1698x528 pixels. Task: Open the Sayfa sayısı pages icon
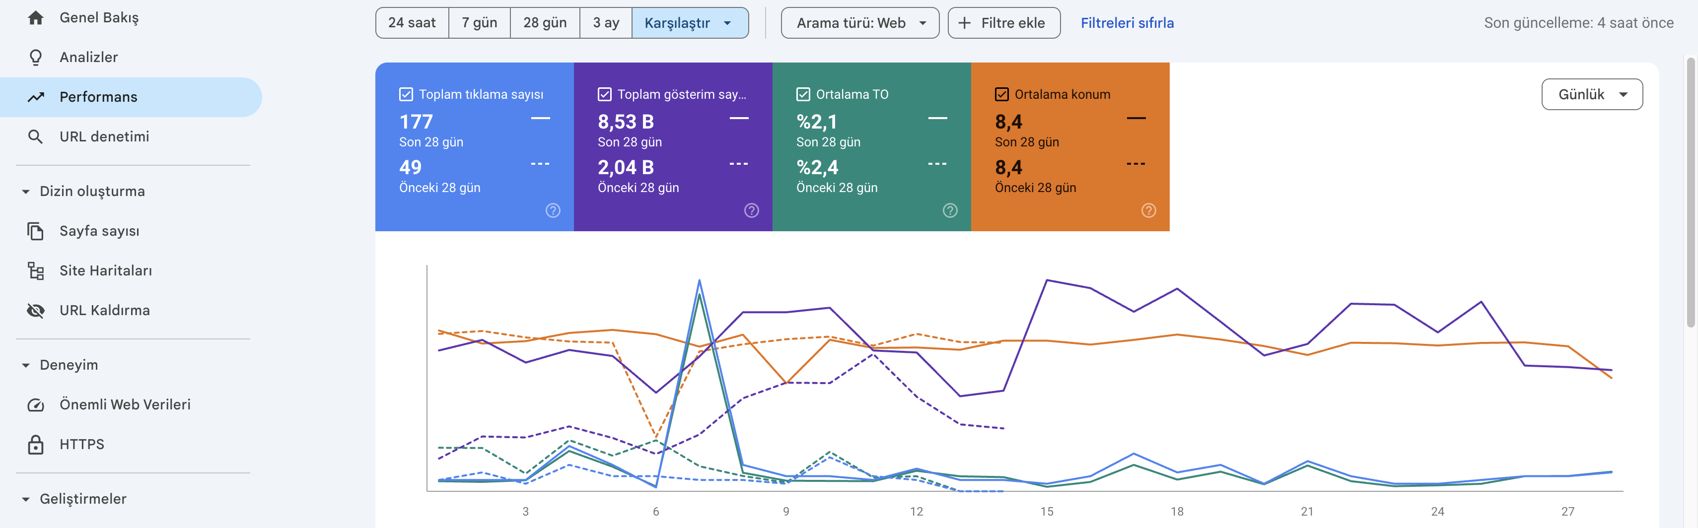click(x=36, y=231)
